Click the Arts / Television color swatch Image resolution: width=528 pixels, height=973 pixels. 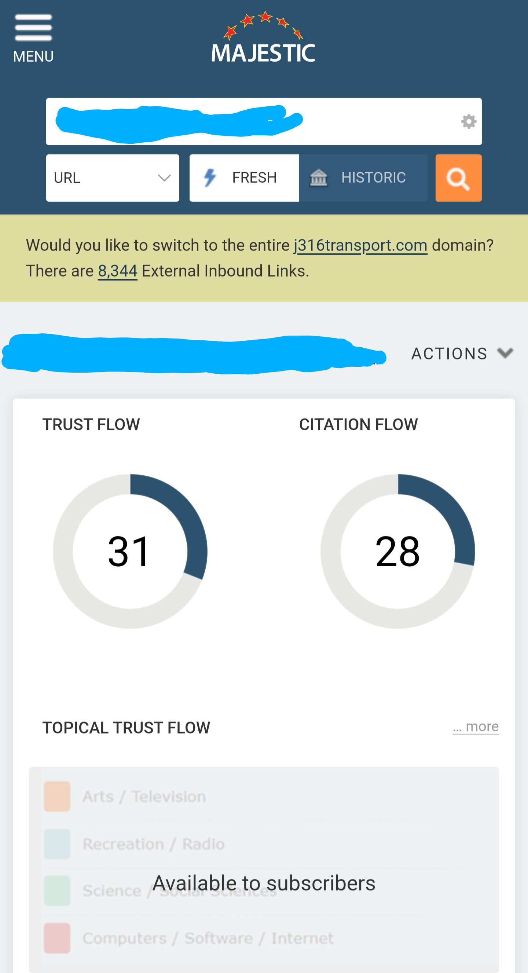pos(57,796)
